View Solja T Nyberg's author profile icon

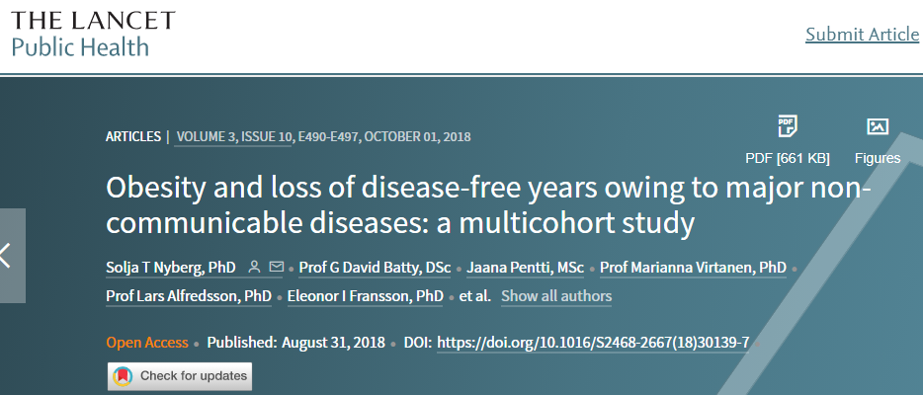254,267
